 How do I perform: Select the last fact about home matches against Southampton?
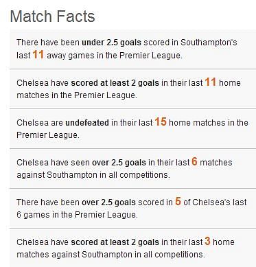[132, 248]
